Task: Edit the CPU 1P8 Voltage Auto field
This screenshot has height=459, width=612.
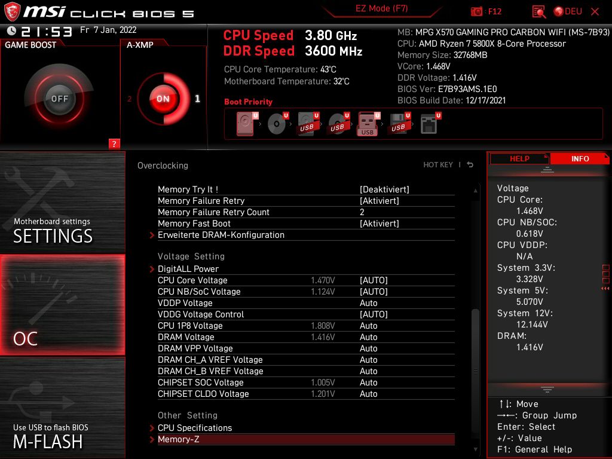Action: (368, 326)
